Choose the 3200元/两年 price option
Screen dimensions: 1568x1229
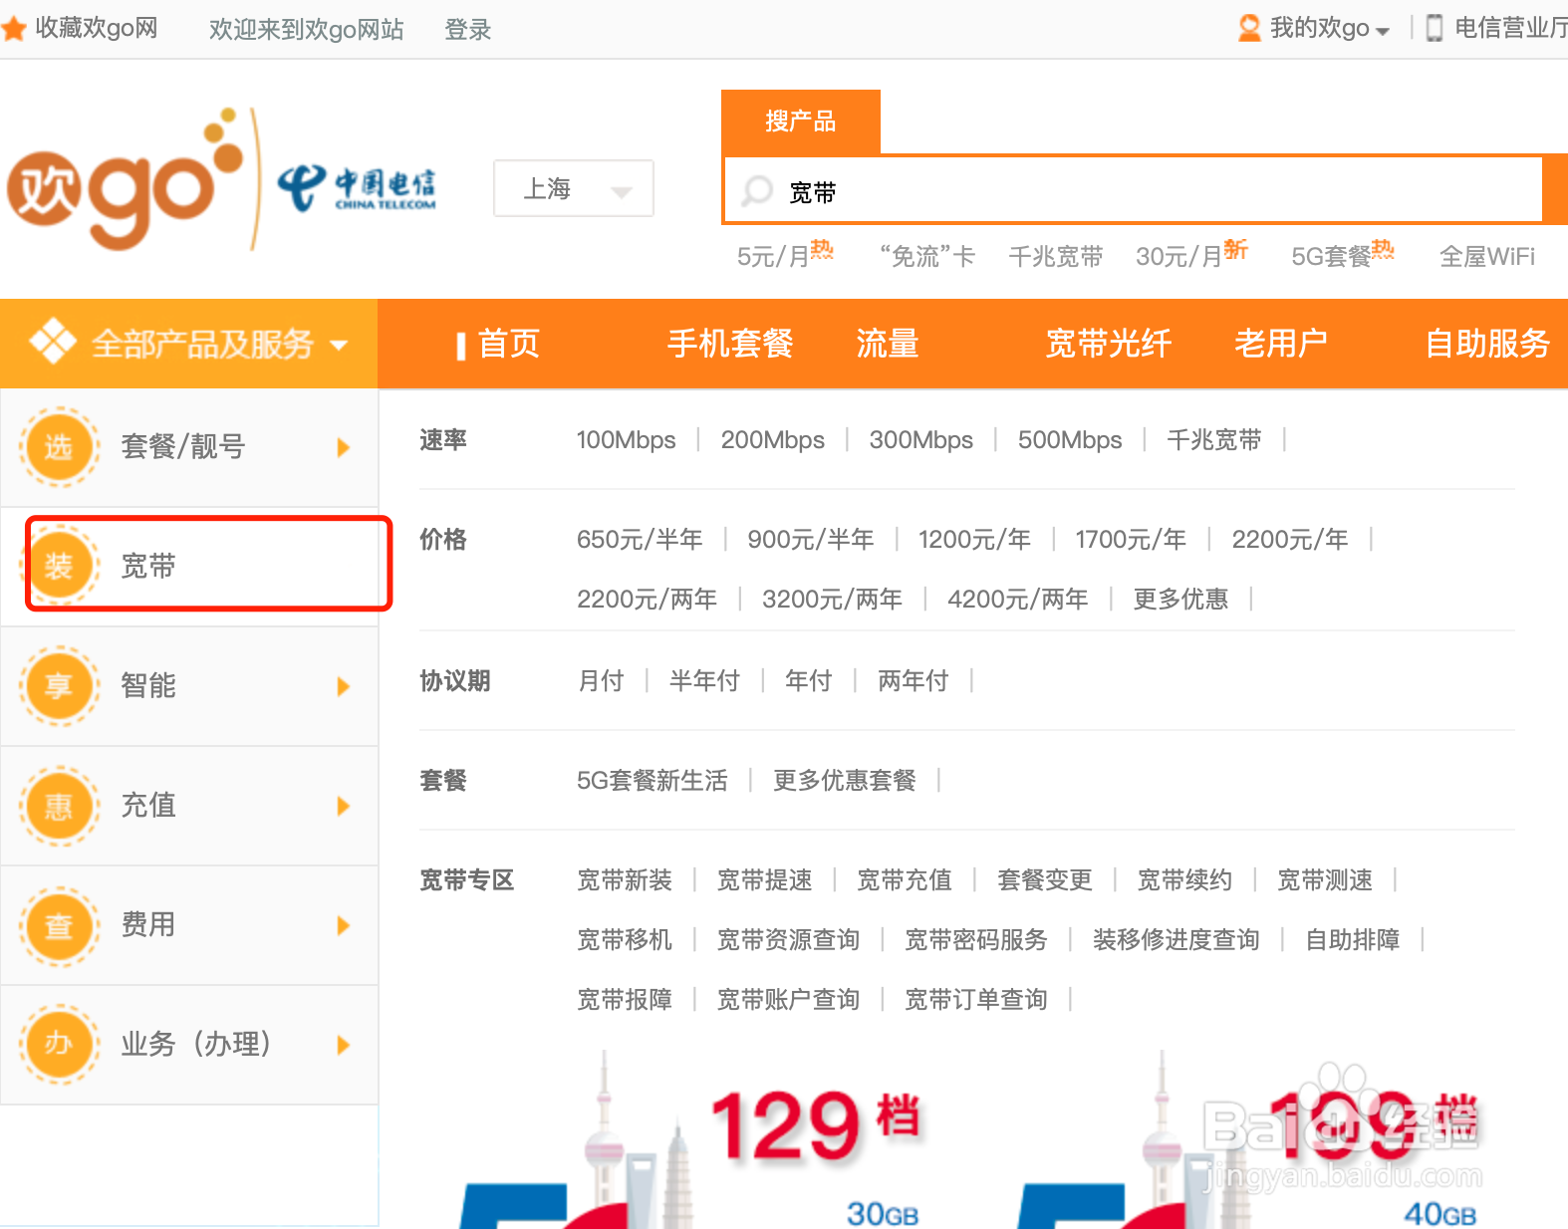pos(832,599)
